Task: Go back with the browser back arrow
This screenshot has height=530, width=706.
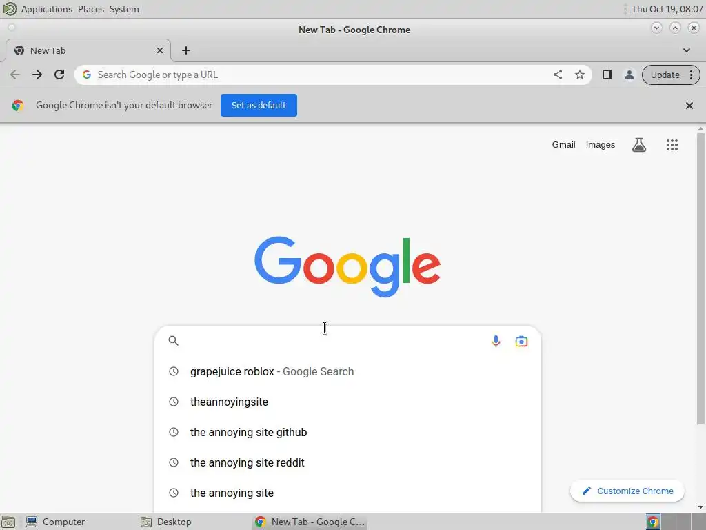Action: click(15, 75)
